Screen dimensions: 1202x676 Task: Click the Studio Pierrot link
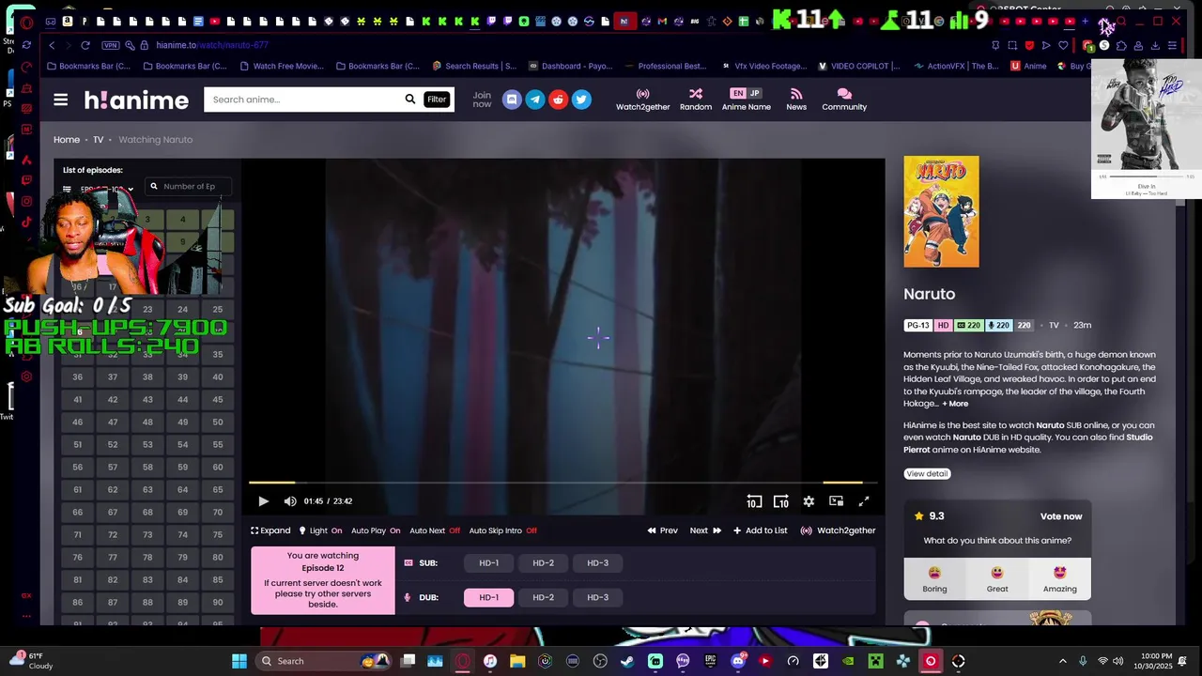click(x=1028, y=443)
